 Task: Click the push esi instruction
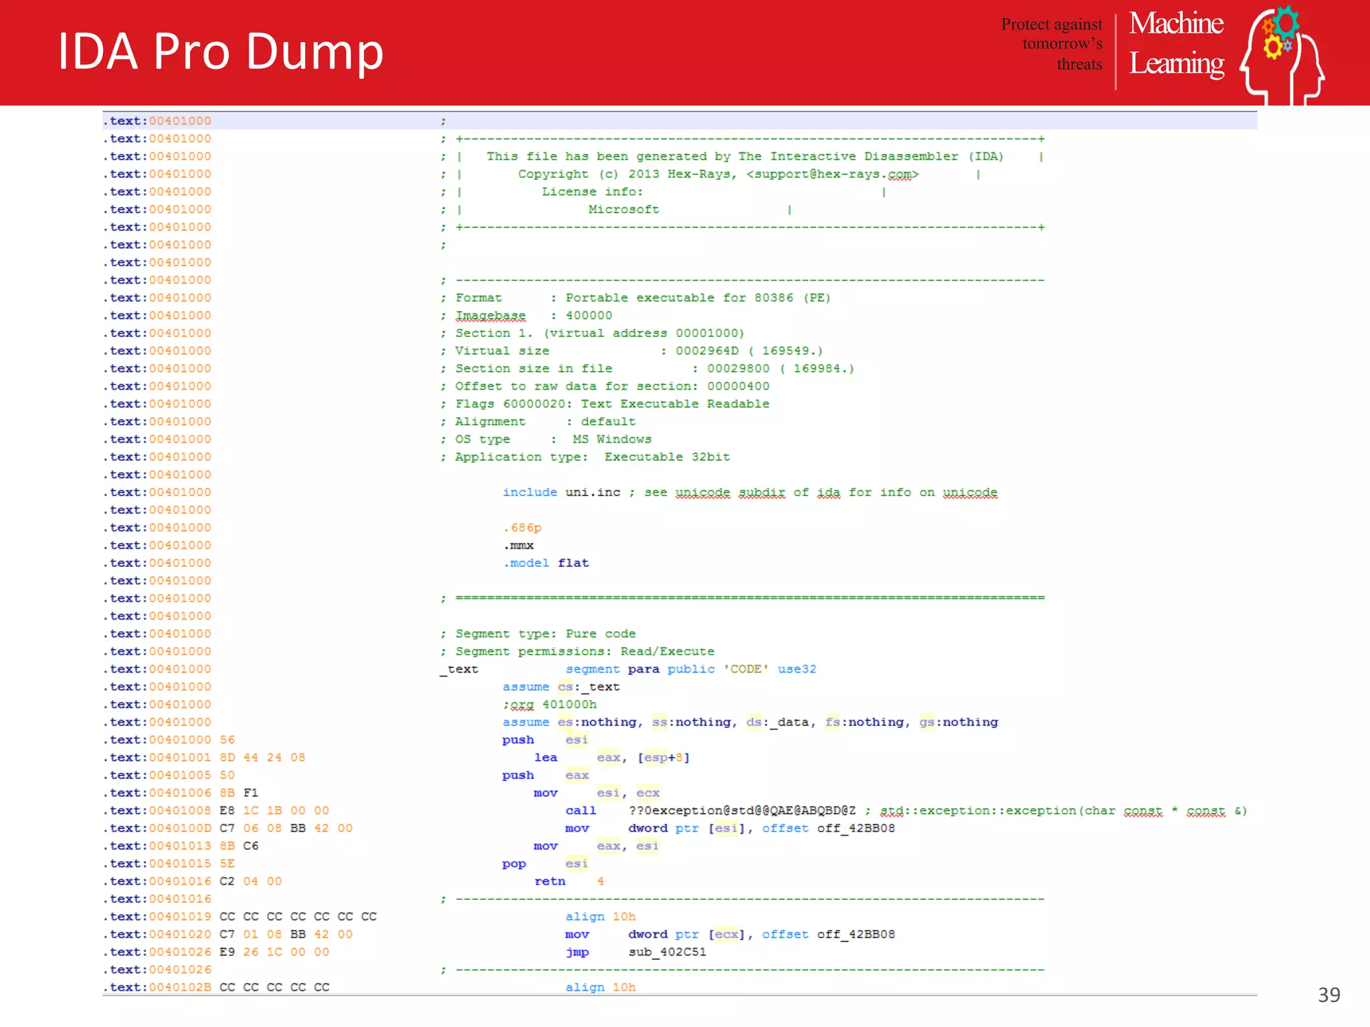click(545, 740)
